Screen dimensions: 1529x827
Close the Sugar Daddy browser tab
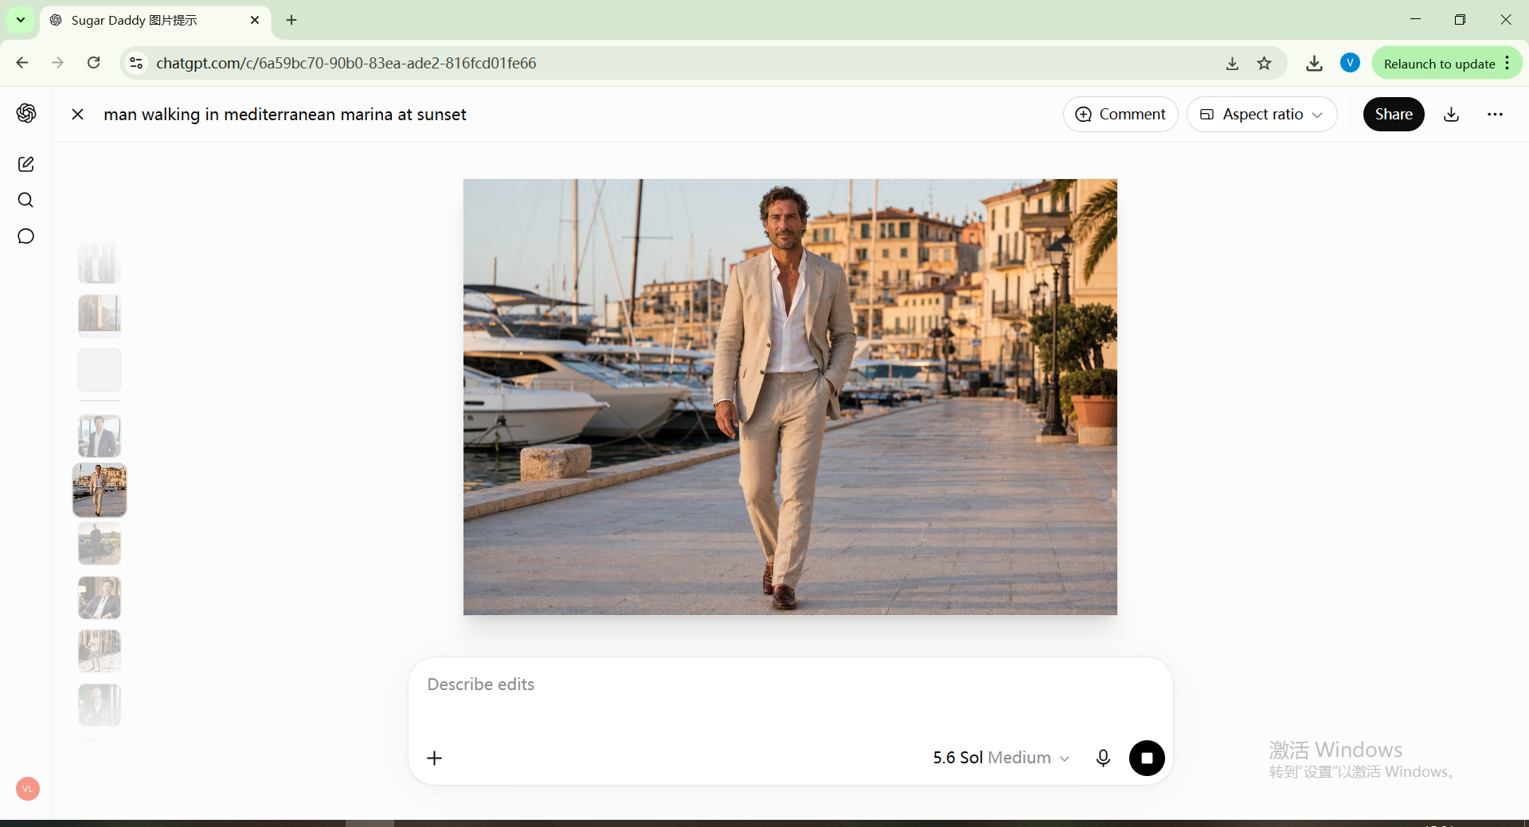(255, 20)
